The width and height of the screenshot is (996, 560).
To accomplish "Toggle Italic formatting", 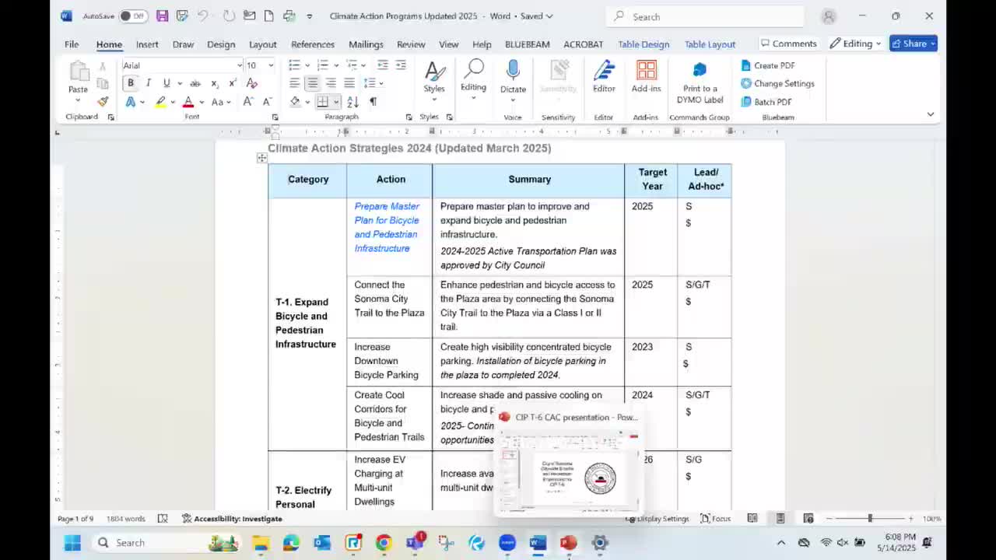I will tap(148, 83).
